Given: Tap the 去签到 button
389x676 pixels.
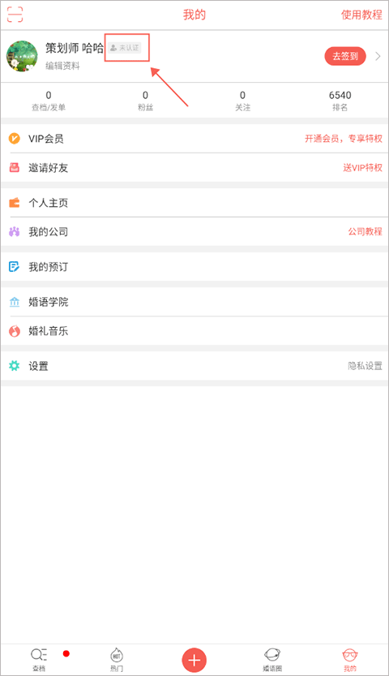Looking at the screenshot, I should pos(345,56).
